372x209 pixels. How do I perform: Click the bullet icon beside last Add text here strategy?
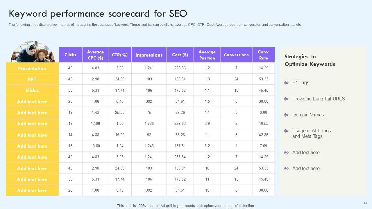pos(286,169)
